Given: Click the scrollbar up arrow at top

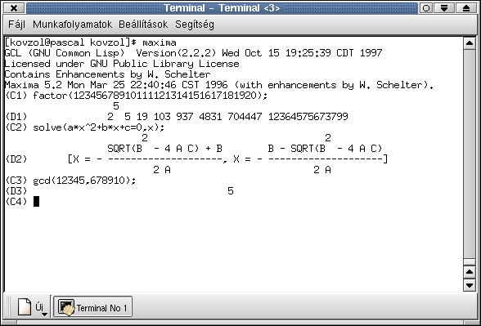Looking at the screenshot, I should pyautogui.click(x=470, y=43).
